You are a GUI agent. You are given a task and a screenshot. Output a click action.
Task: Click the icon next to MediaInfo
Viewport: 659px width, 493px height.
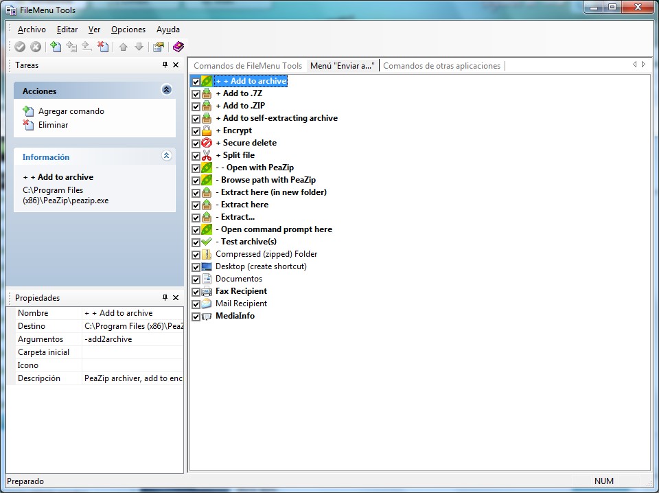(207, 316)
